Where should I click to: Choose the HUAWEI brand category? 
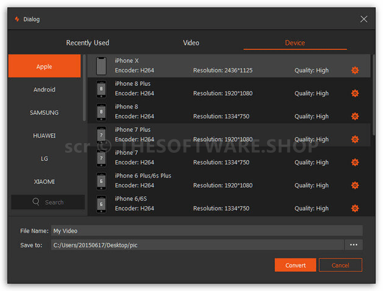[x=44, y=135]
